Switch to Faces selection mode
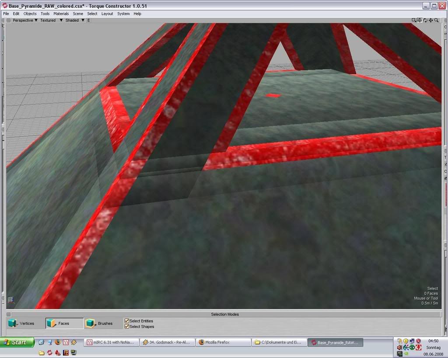 (64, 323)
